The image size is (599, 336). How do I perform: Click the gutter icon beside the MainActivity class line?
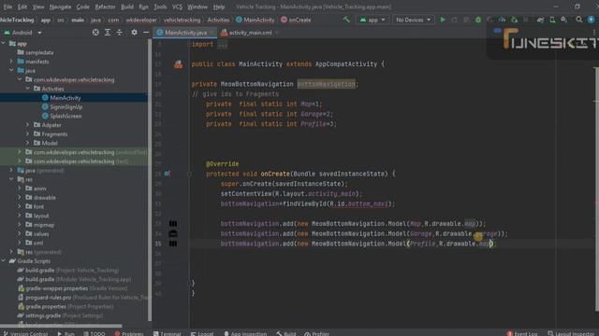178,64
